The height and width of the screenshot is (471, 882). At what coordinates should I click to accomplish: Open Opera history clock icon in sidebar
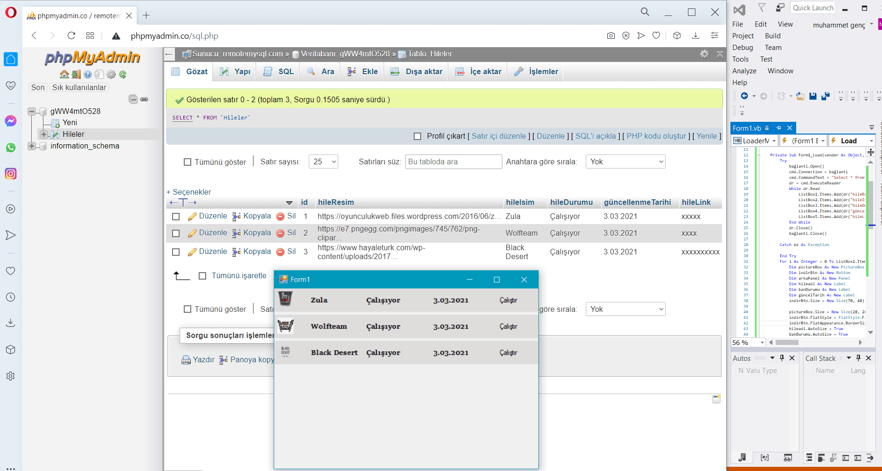click(11, 297)
